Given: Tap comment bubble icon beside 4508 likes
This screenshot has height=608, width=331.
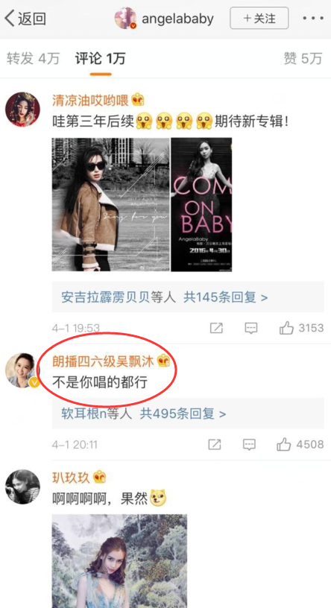Looking at the screenshot, I should coord(249,444).
